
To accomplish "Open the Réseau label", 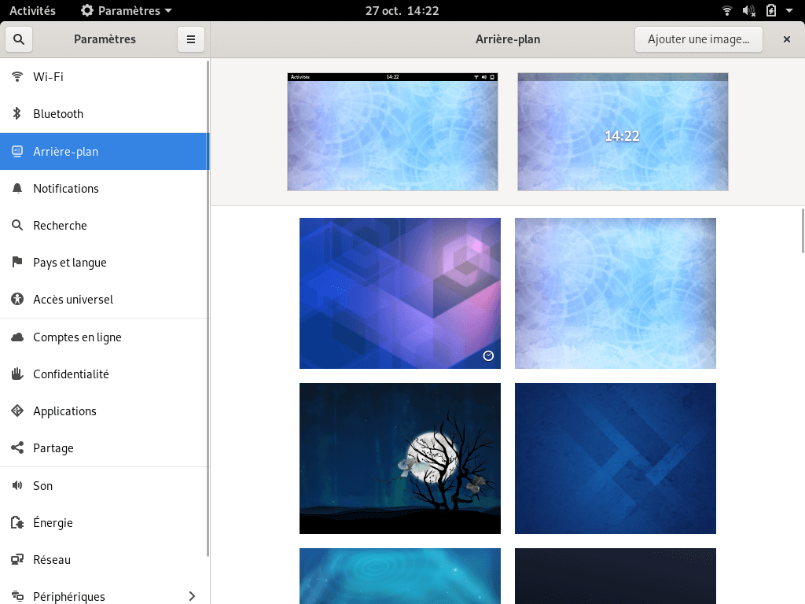I will pos(52,560).
